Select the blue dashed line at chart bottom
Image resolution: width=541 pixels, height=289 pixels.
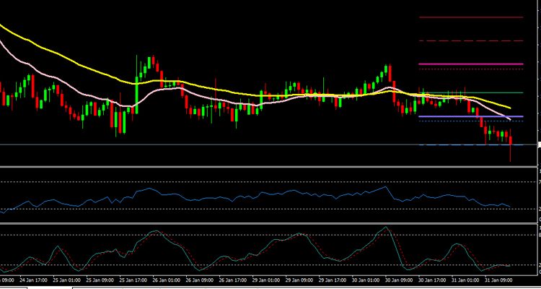tap(462, 145)
